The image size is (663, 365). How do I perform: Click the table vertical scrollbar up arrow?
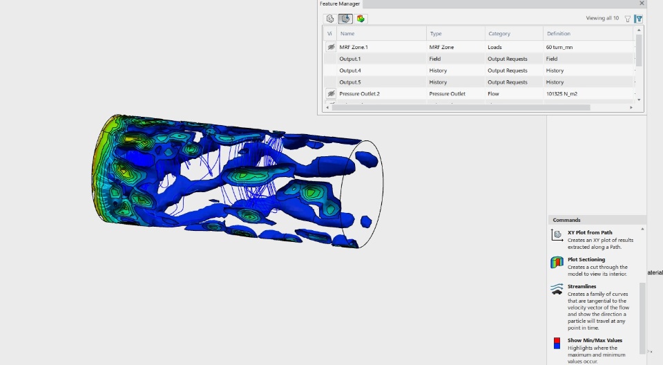pyautogui.click(x=638, y=30)
